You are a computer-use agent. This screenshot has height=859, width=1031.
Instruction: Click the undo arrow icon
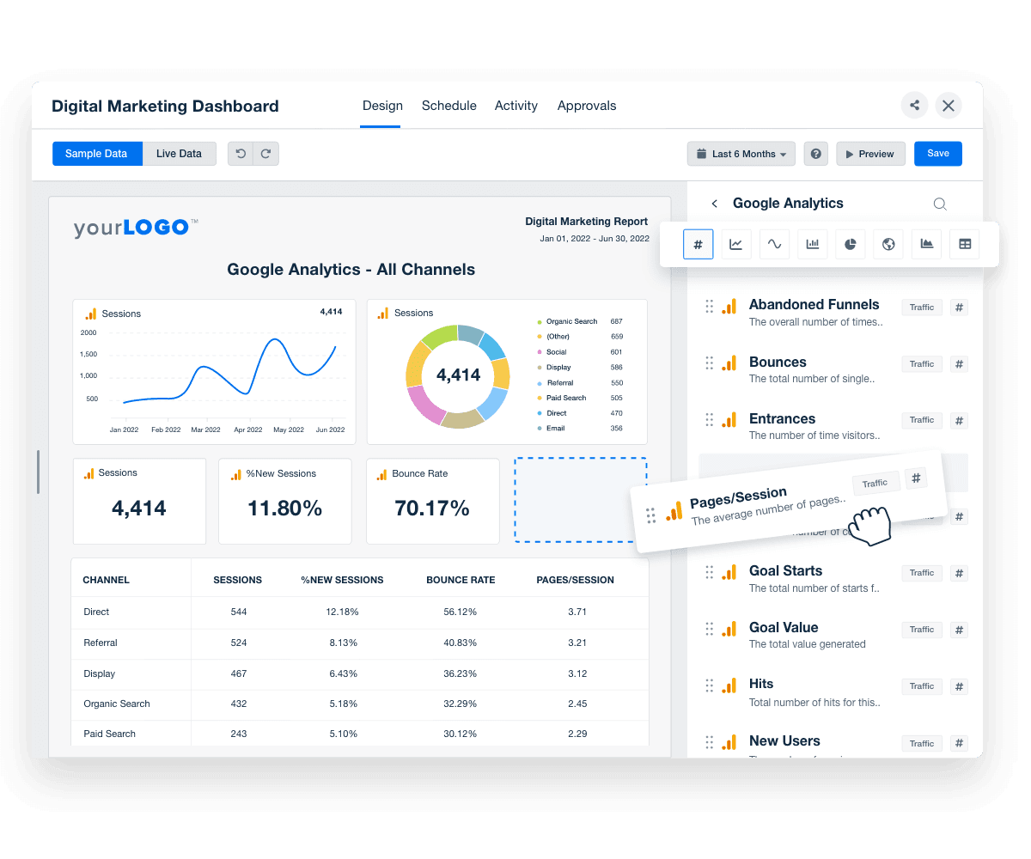(x=241, y=153)
